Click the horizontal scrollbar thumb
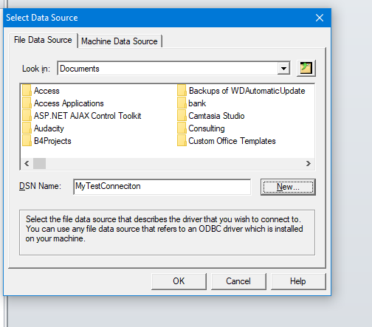The width and height of the screenshot is (372, 327). pyautogui.click(x=39, y=164)
